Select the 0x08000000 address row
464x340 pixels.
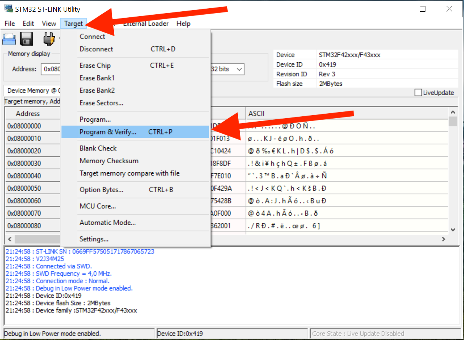pos(24,126)
